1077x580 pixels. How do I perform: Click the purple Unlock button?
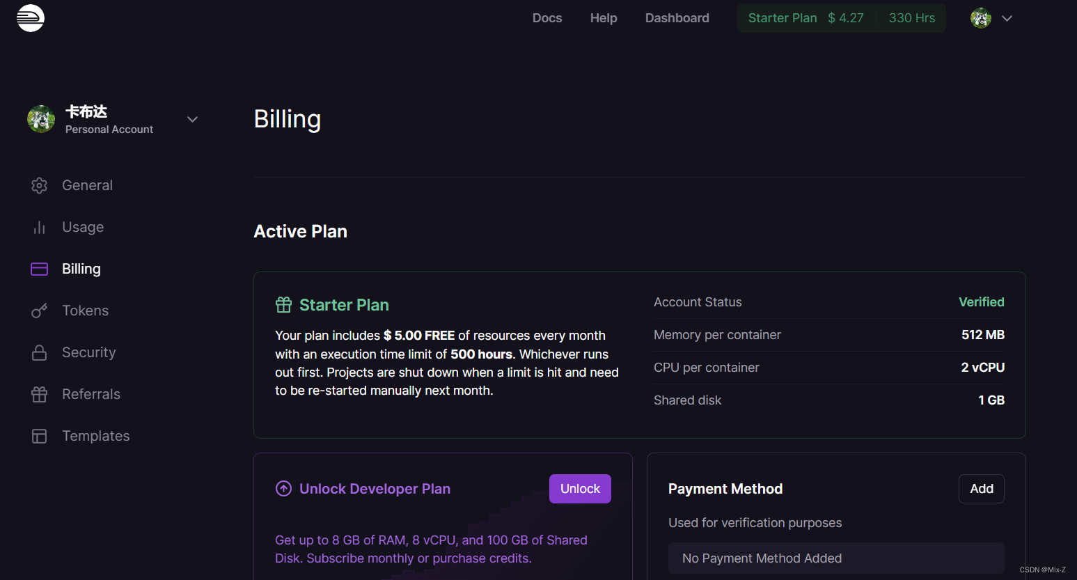pyautogui.click(x=580, y=489)
